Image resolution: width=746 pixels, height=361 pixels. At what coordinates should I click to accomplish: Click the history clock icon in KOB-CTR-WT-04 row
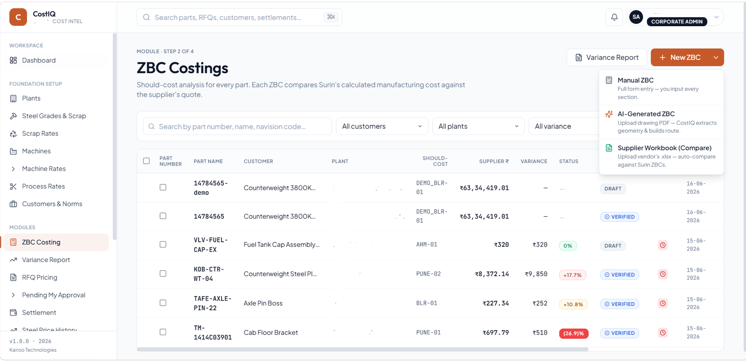pos(663,274)
